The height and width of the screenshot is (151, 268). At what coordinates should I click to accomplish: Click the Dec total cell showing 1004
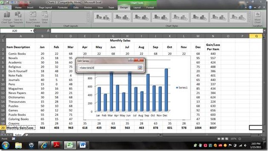[198, 128]
